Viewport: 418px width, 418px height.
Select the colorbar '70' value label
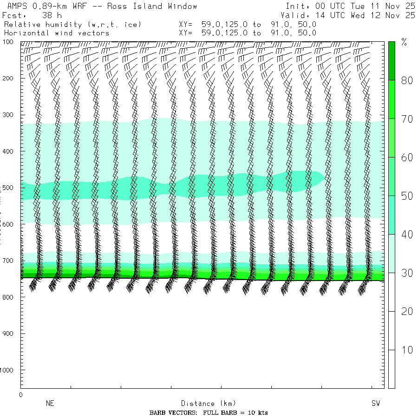407,119
